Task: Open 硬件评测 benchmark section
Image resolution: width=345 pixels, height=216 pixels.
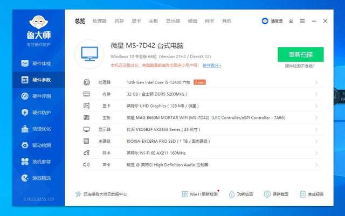Action: [38, 96]
